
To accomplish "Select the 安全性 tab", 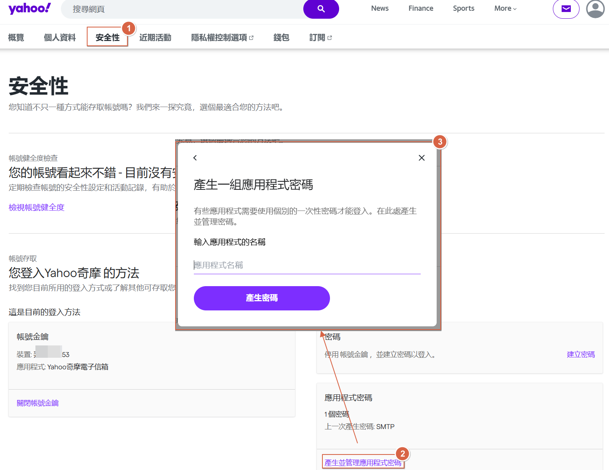I will 107,37.
